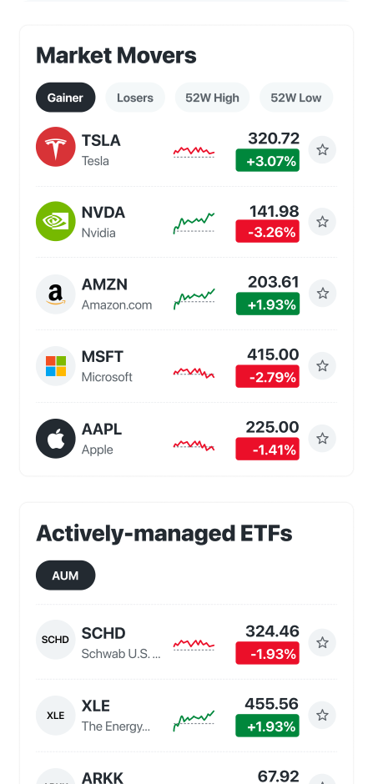Screen dimensions: 373x784
Task: Tap the SCHD circular ticker icon
Action: click(x=56, y=640)
